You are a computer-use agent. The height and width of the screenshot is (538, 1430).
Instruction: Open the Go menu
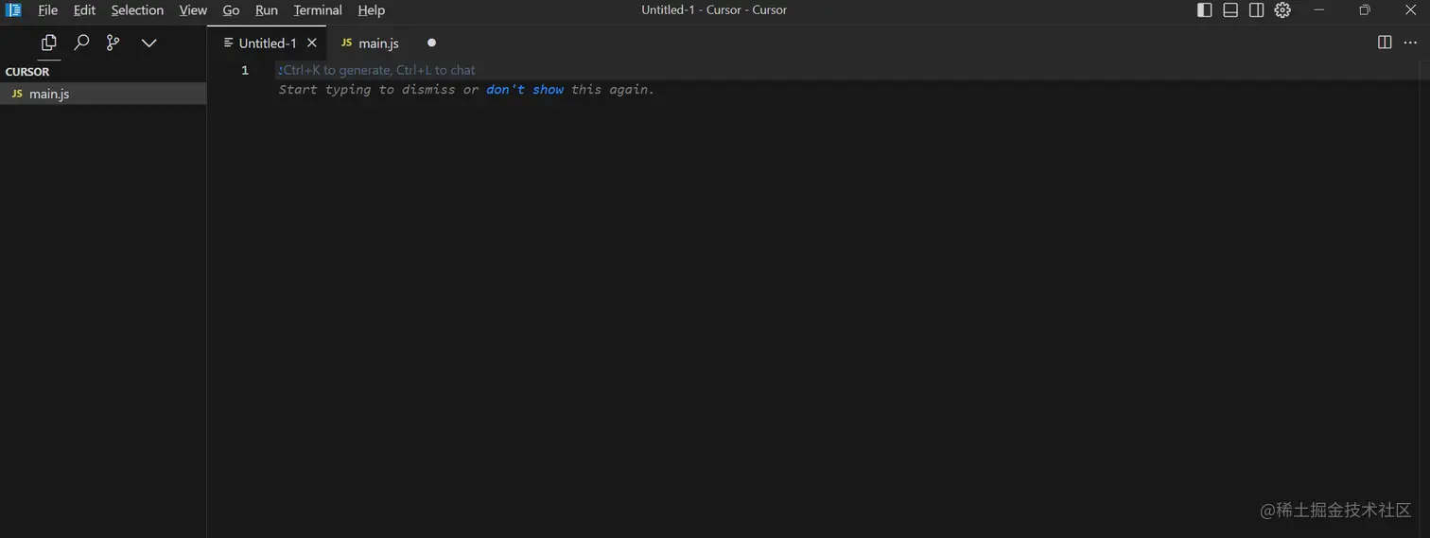[x=231, y=10]
